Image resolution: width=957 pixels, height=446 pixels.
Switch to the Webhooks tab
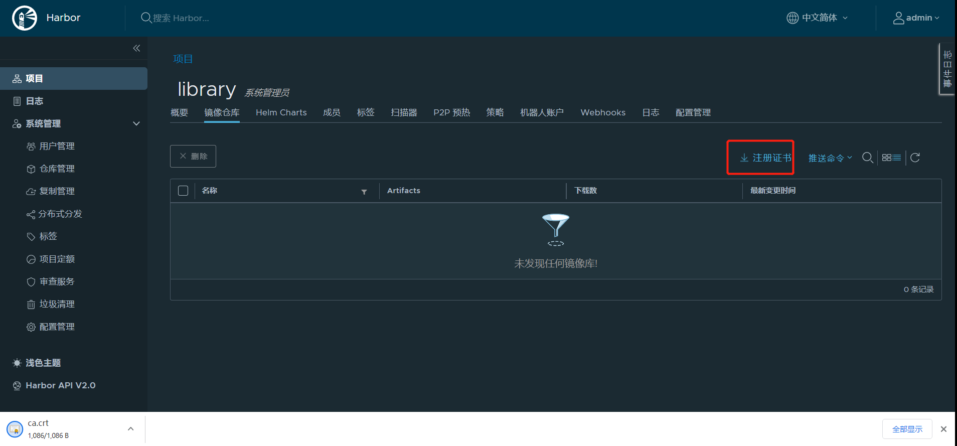603,112
